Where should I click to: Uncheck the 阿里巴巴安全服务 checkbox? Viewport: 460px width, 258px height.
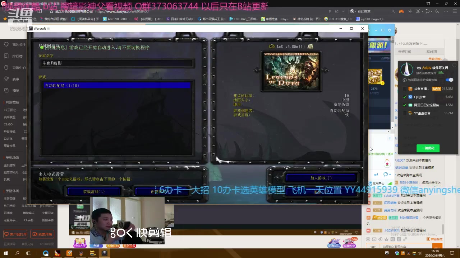pyautogui.click(x=405, y=105)
